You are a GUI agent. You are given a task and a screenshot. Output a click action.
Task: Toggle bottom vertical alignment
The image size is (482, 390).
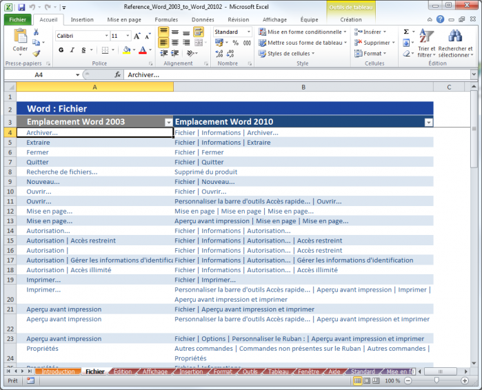pyautogui.click(x=186, y=32)
